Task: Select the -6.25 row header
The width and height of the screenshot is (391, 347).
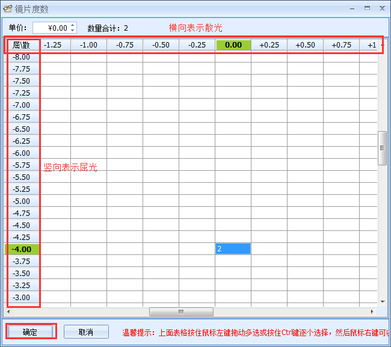Action: (22, 141)
